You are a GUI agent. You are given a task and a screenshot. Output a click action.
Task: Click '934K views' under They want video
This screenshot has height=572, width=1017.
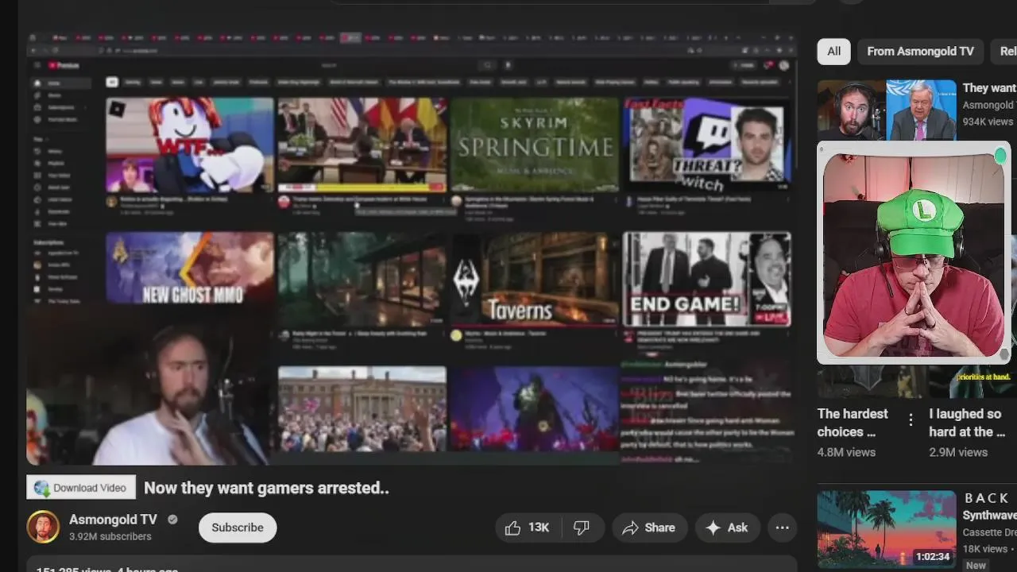[988, 122]
